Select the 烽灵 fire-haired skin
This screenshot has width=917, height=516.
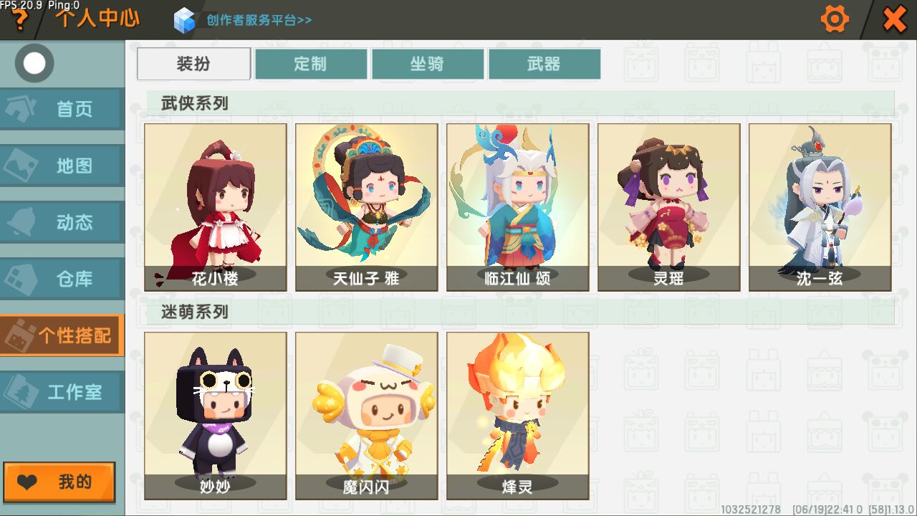pos(518,416)
